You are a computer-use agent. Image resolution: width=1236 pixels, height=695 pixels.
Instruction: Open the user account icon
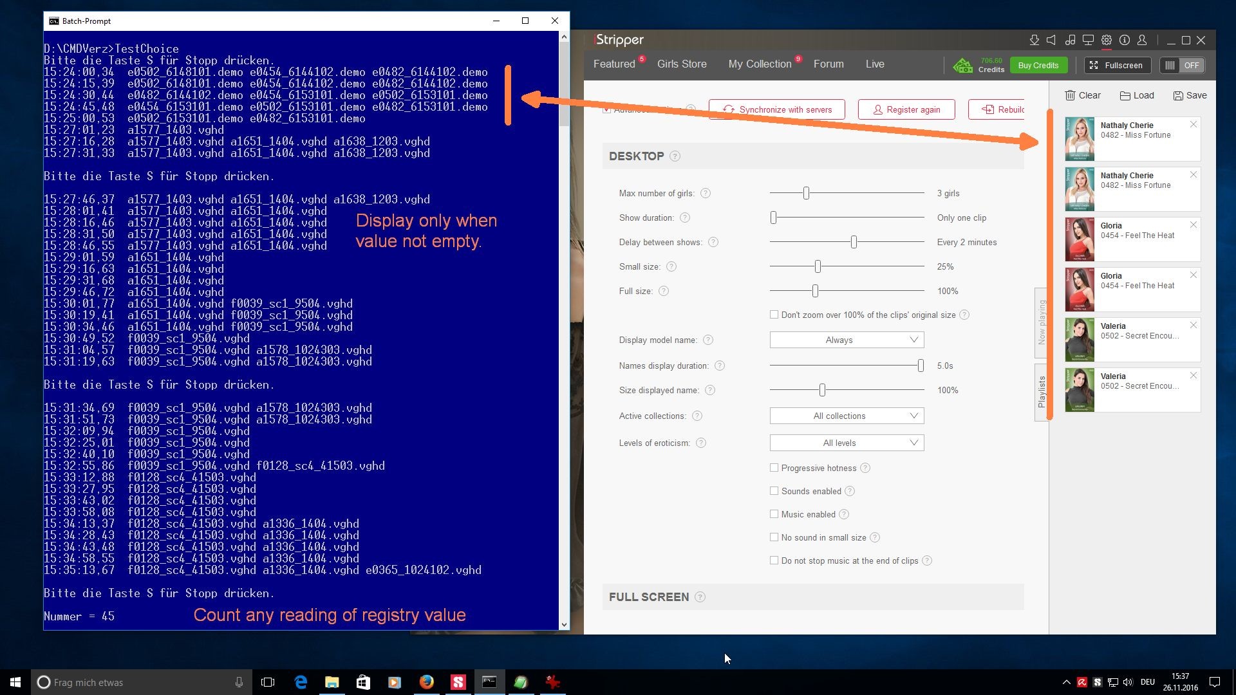pos(1142,40)
